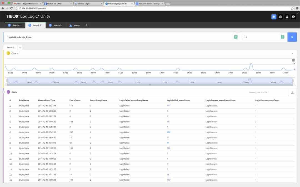This screenshot has height=187, width=300.
Task: Open the Chrome menu icon
Action: point(297,8)
